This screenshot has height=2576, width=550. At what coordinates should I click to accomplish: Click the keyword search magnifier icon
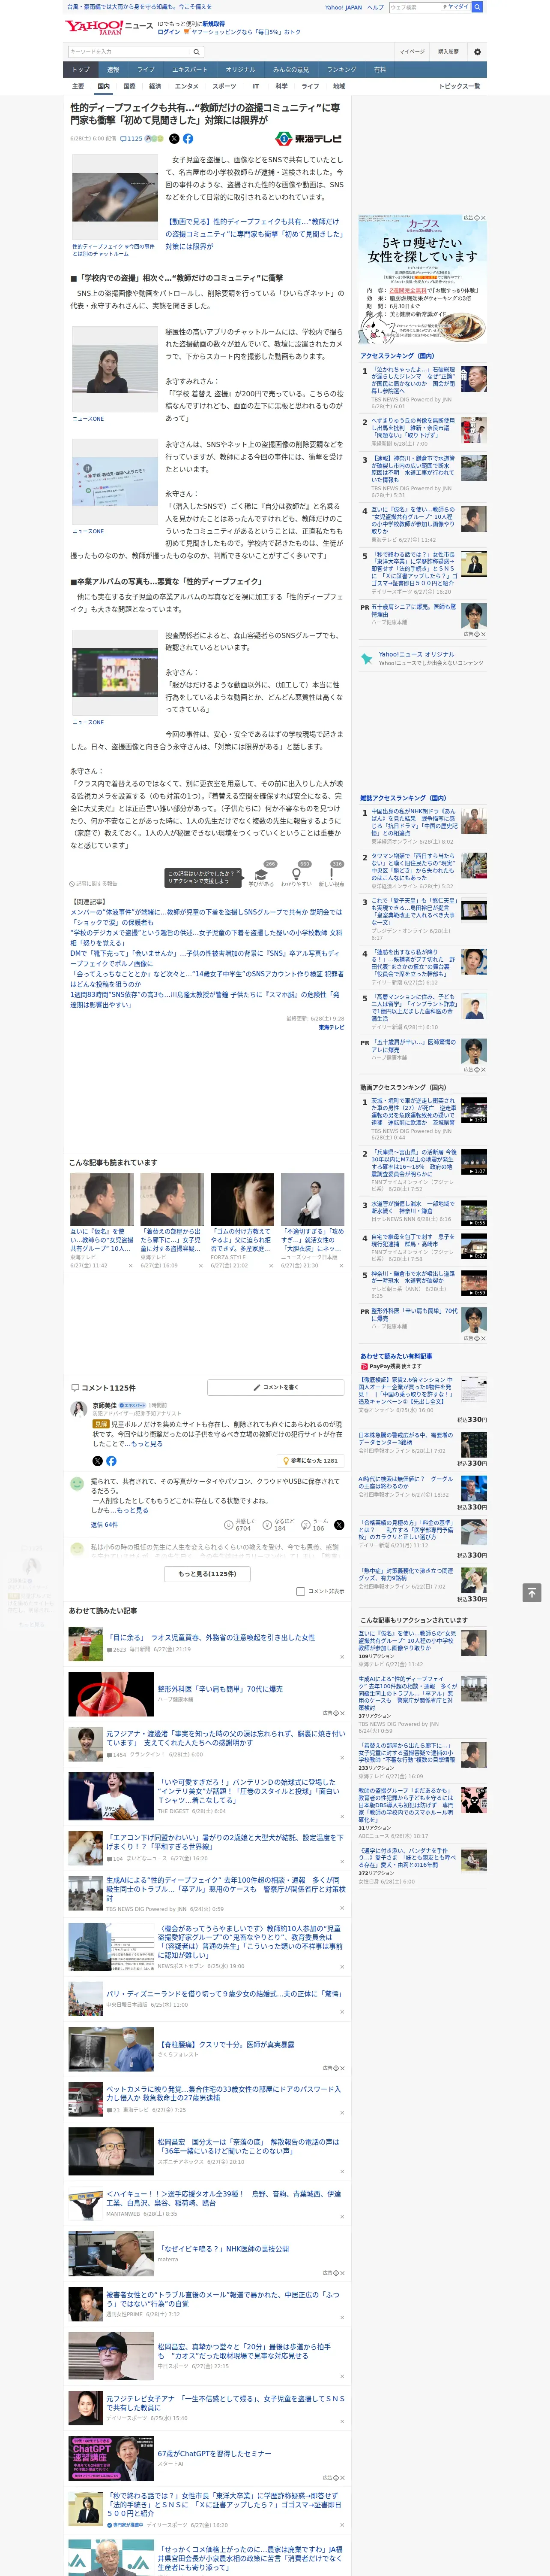pos(197,52)
